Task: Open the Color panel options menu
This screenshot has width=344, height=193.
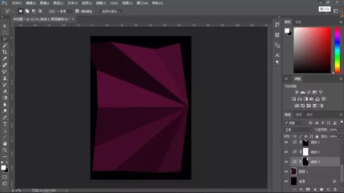Action: point(341,22)
